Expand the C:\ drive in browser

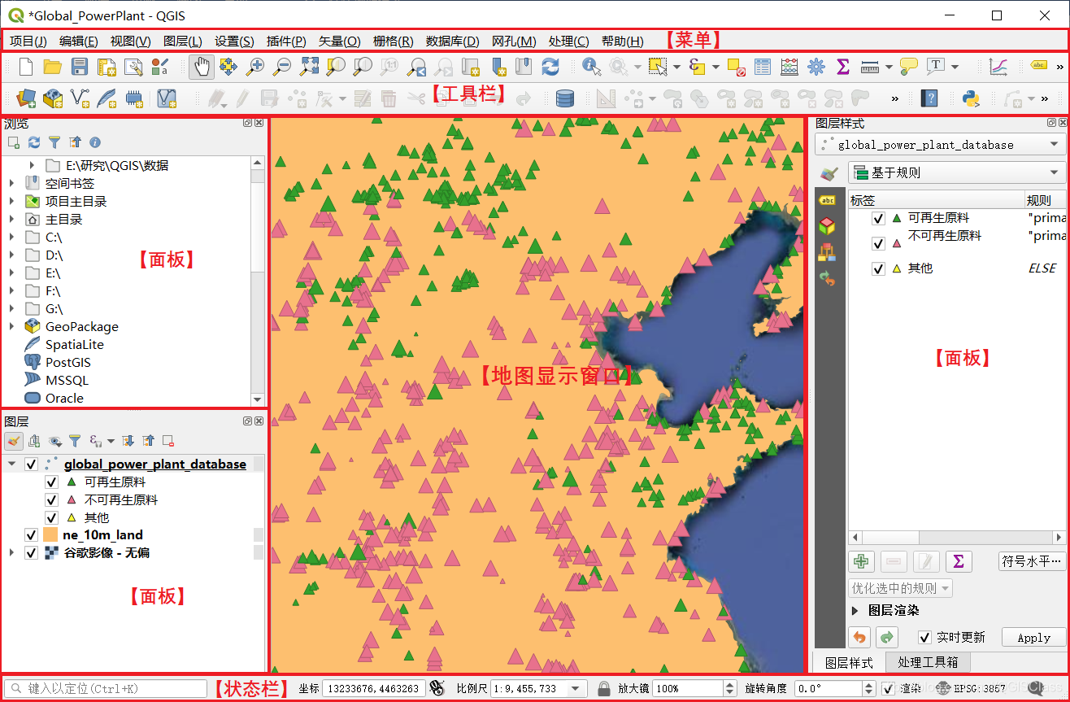click(x=11, y=237)
